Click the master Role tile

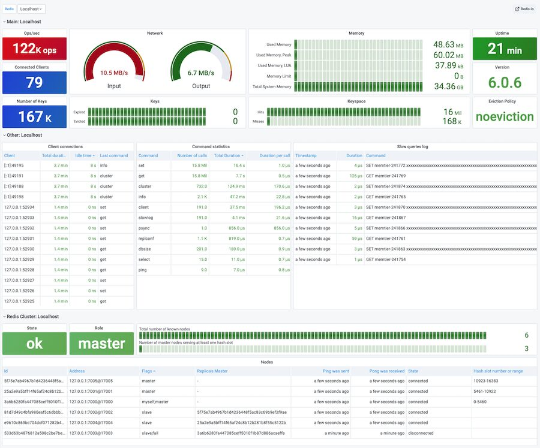101,343
